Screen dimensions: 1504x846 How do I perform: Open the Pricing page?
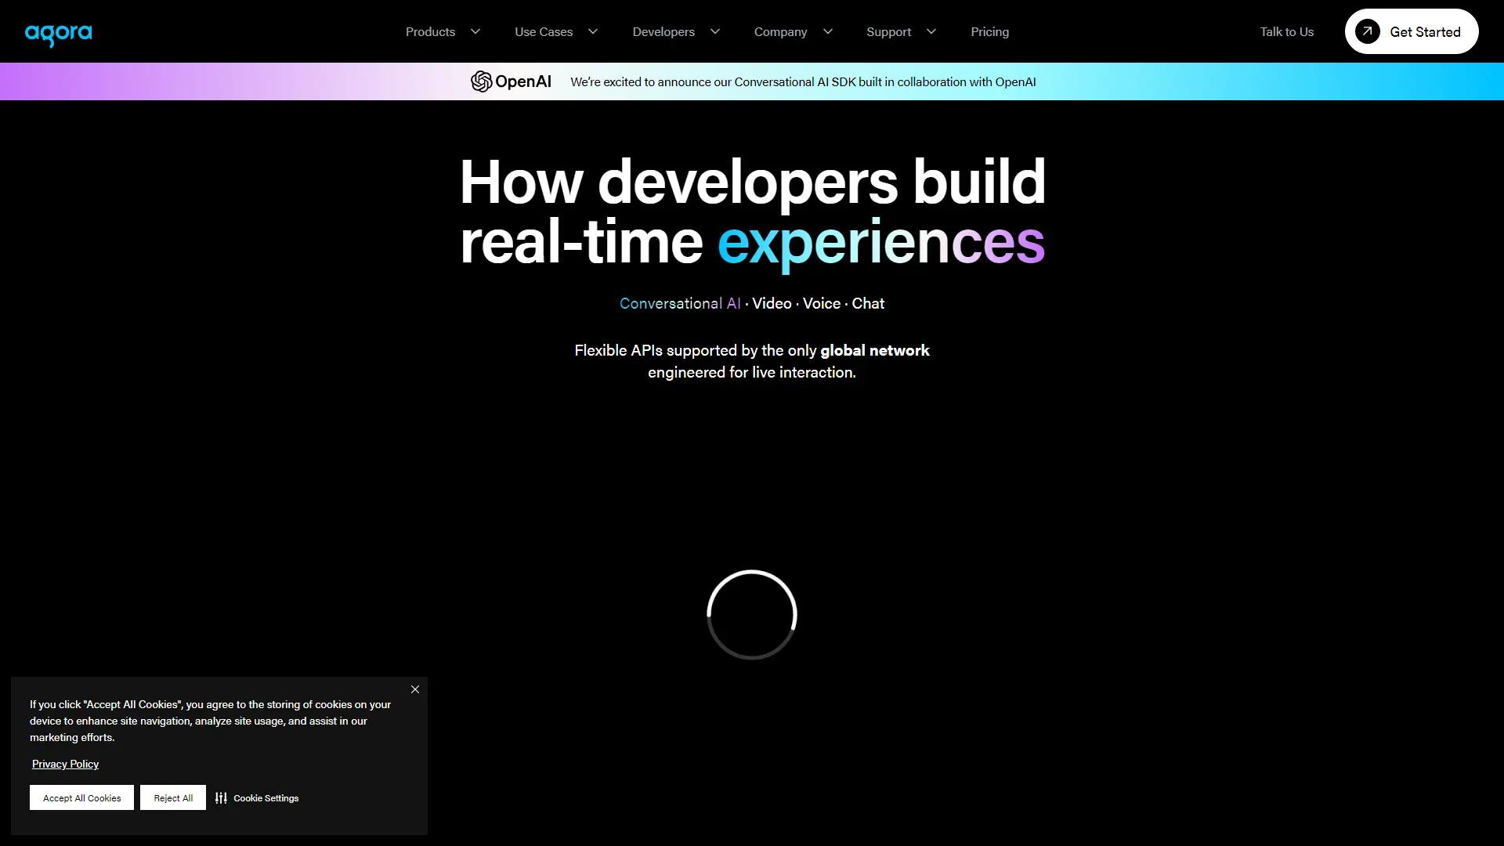(989, 32)
